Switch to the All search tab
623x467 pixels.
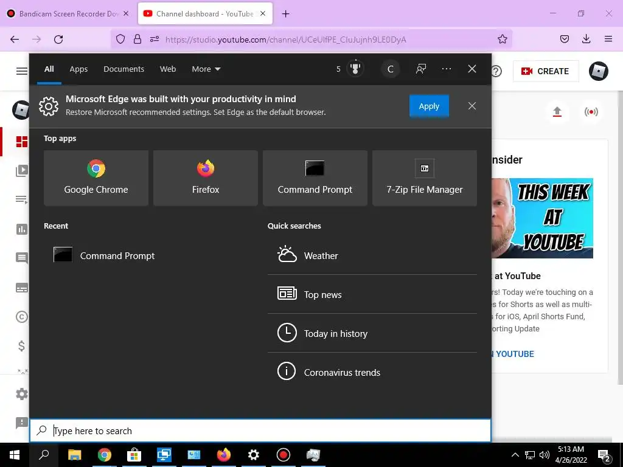pos(49,69)
